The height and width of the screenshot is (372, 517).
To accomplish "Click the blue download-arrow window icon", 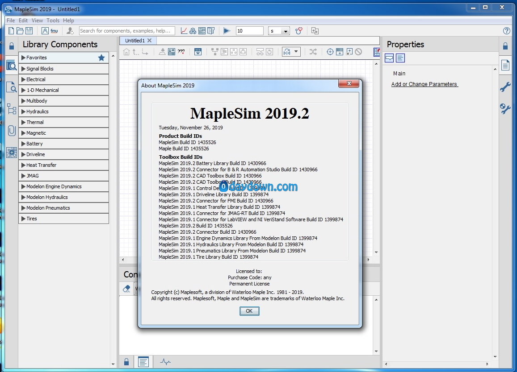I will 198,52.
